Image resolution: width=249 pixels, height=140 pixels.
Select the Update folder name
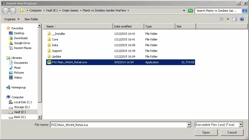point(56,57)
